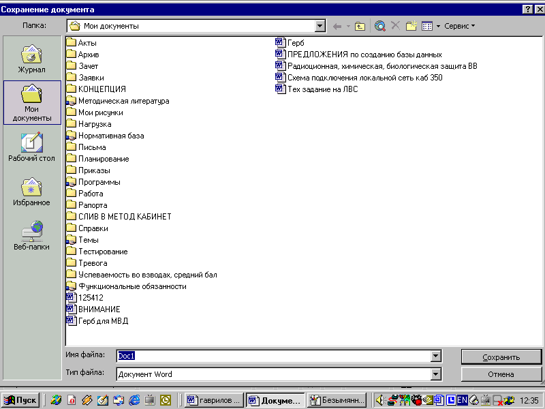This screenshot has height=409, width=545.
Task: Select Успеваемость во взводах, средний бал folder
Action: 142,275
